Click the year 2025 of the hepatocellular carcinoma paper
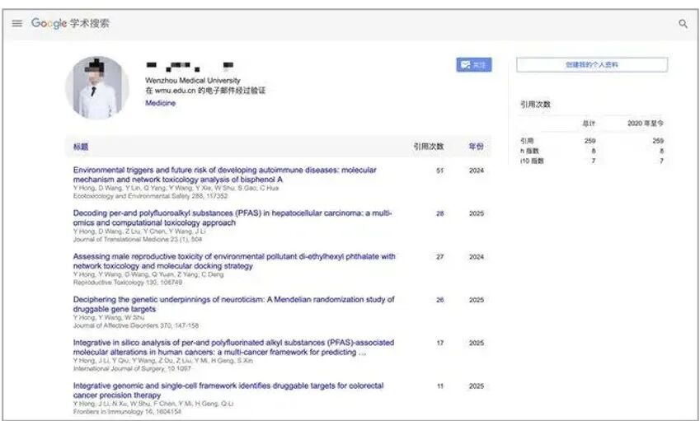Screen dimensions: 700x421 coord(476,213)
